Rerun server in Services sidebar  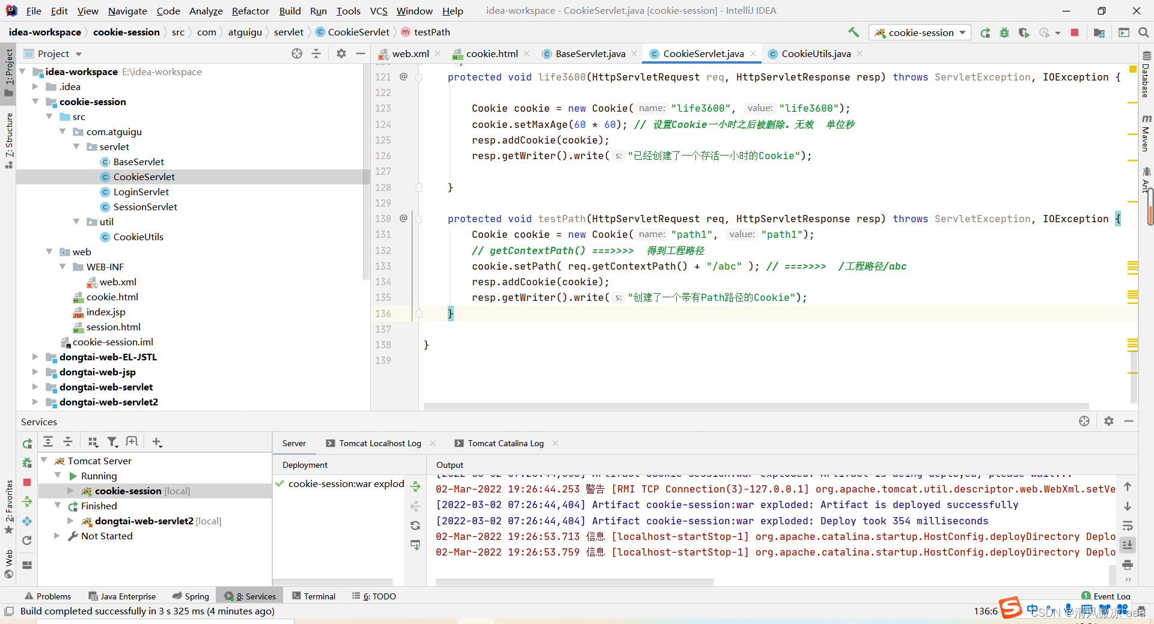pyautogui.click(x=27, y=444)
